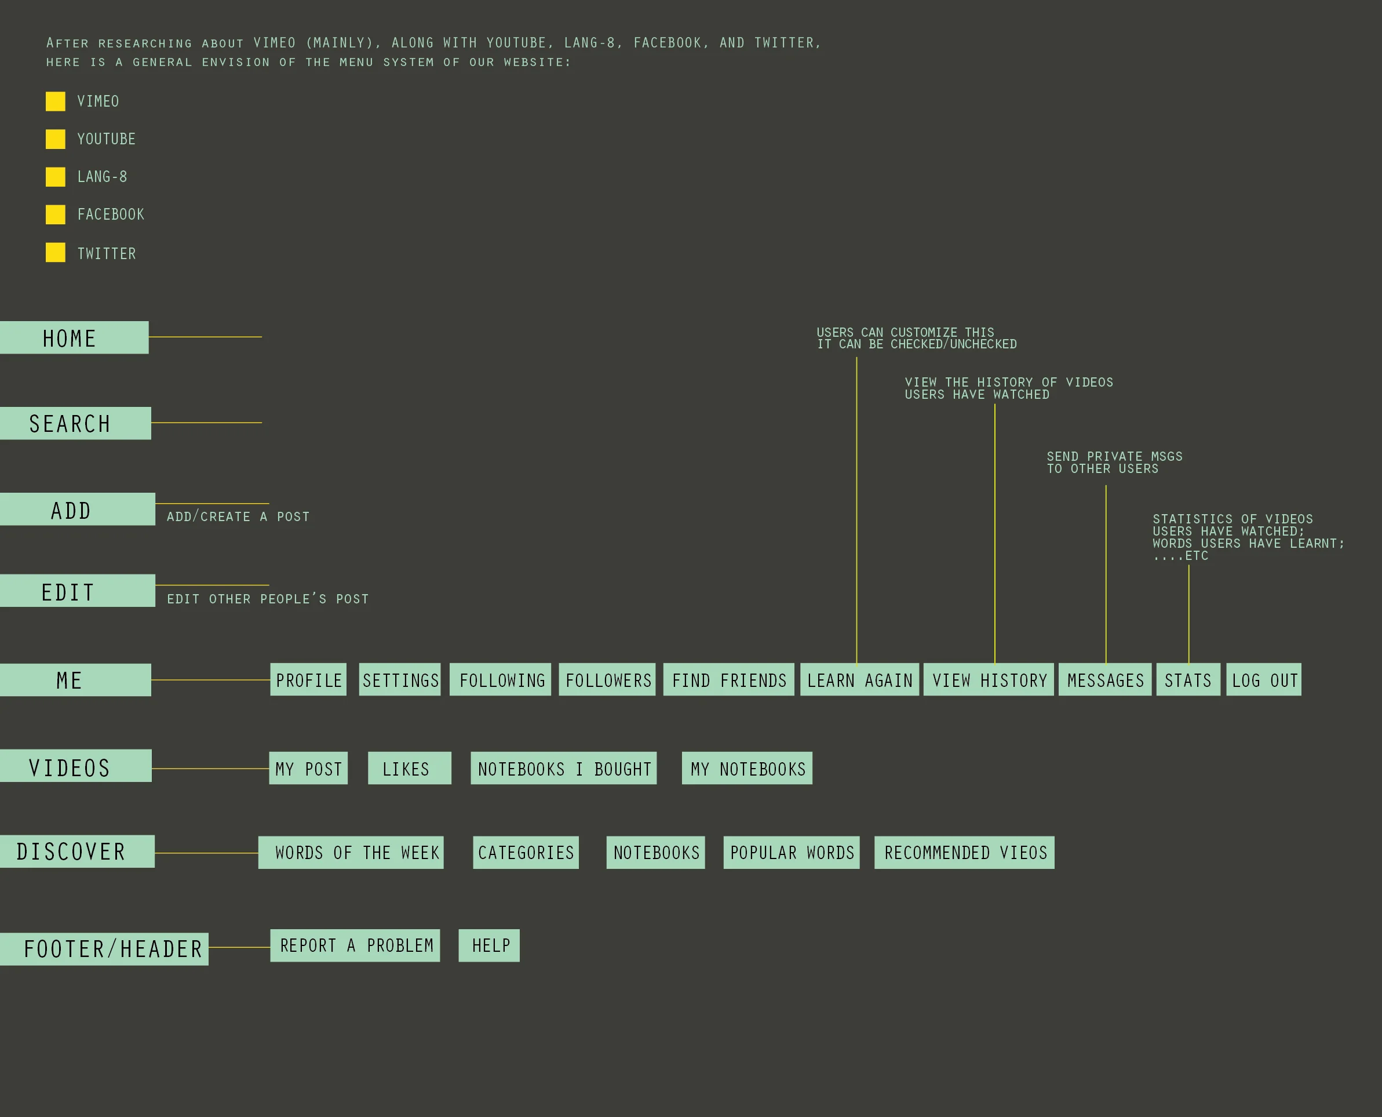Open the ME menu box
This screenshot has height=1117, width=1382.
[x=75, y=680]
